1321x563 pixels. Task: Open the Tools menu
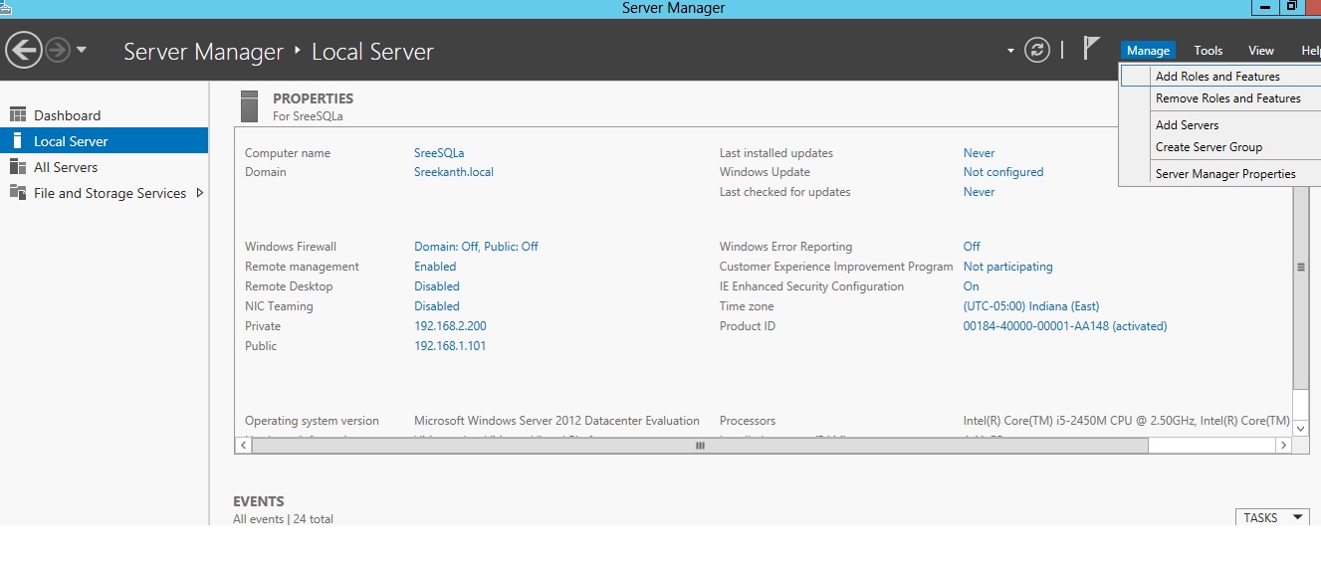click(1208, 51)
